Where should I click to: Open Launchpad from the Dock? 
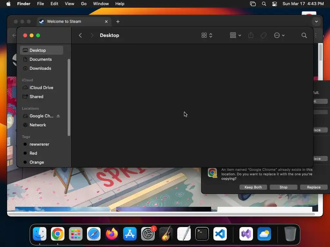[x=76, y=234]
